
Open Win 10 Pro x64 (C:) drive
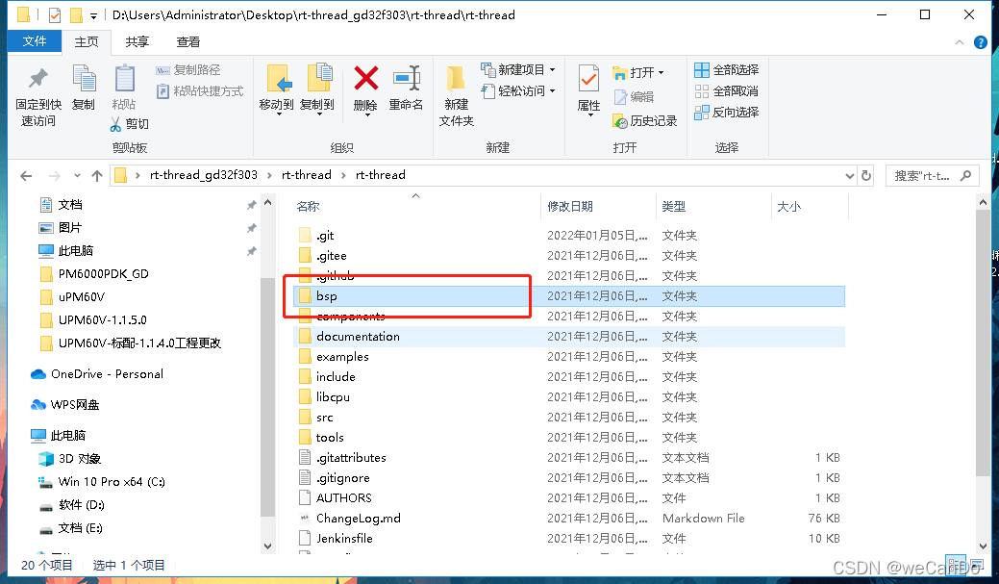[101, 481]
